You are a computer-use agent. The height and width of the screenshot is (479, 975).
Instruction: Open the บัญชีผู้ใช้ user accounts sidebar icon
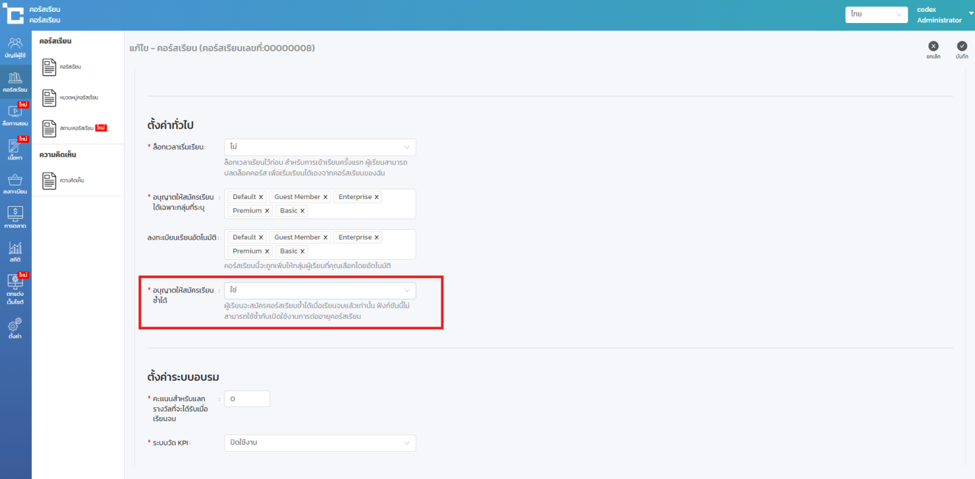(15, 47)
